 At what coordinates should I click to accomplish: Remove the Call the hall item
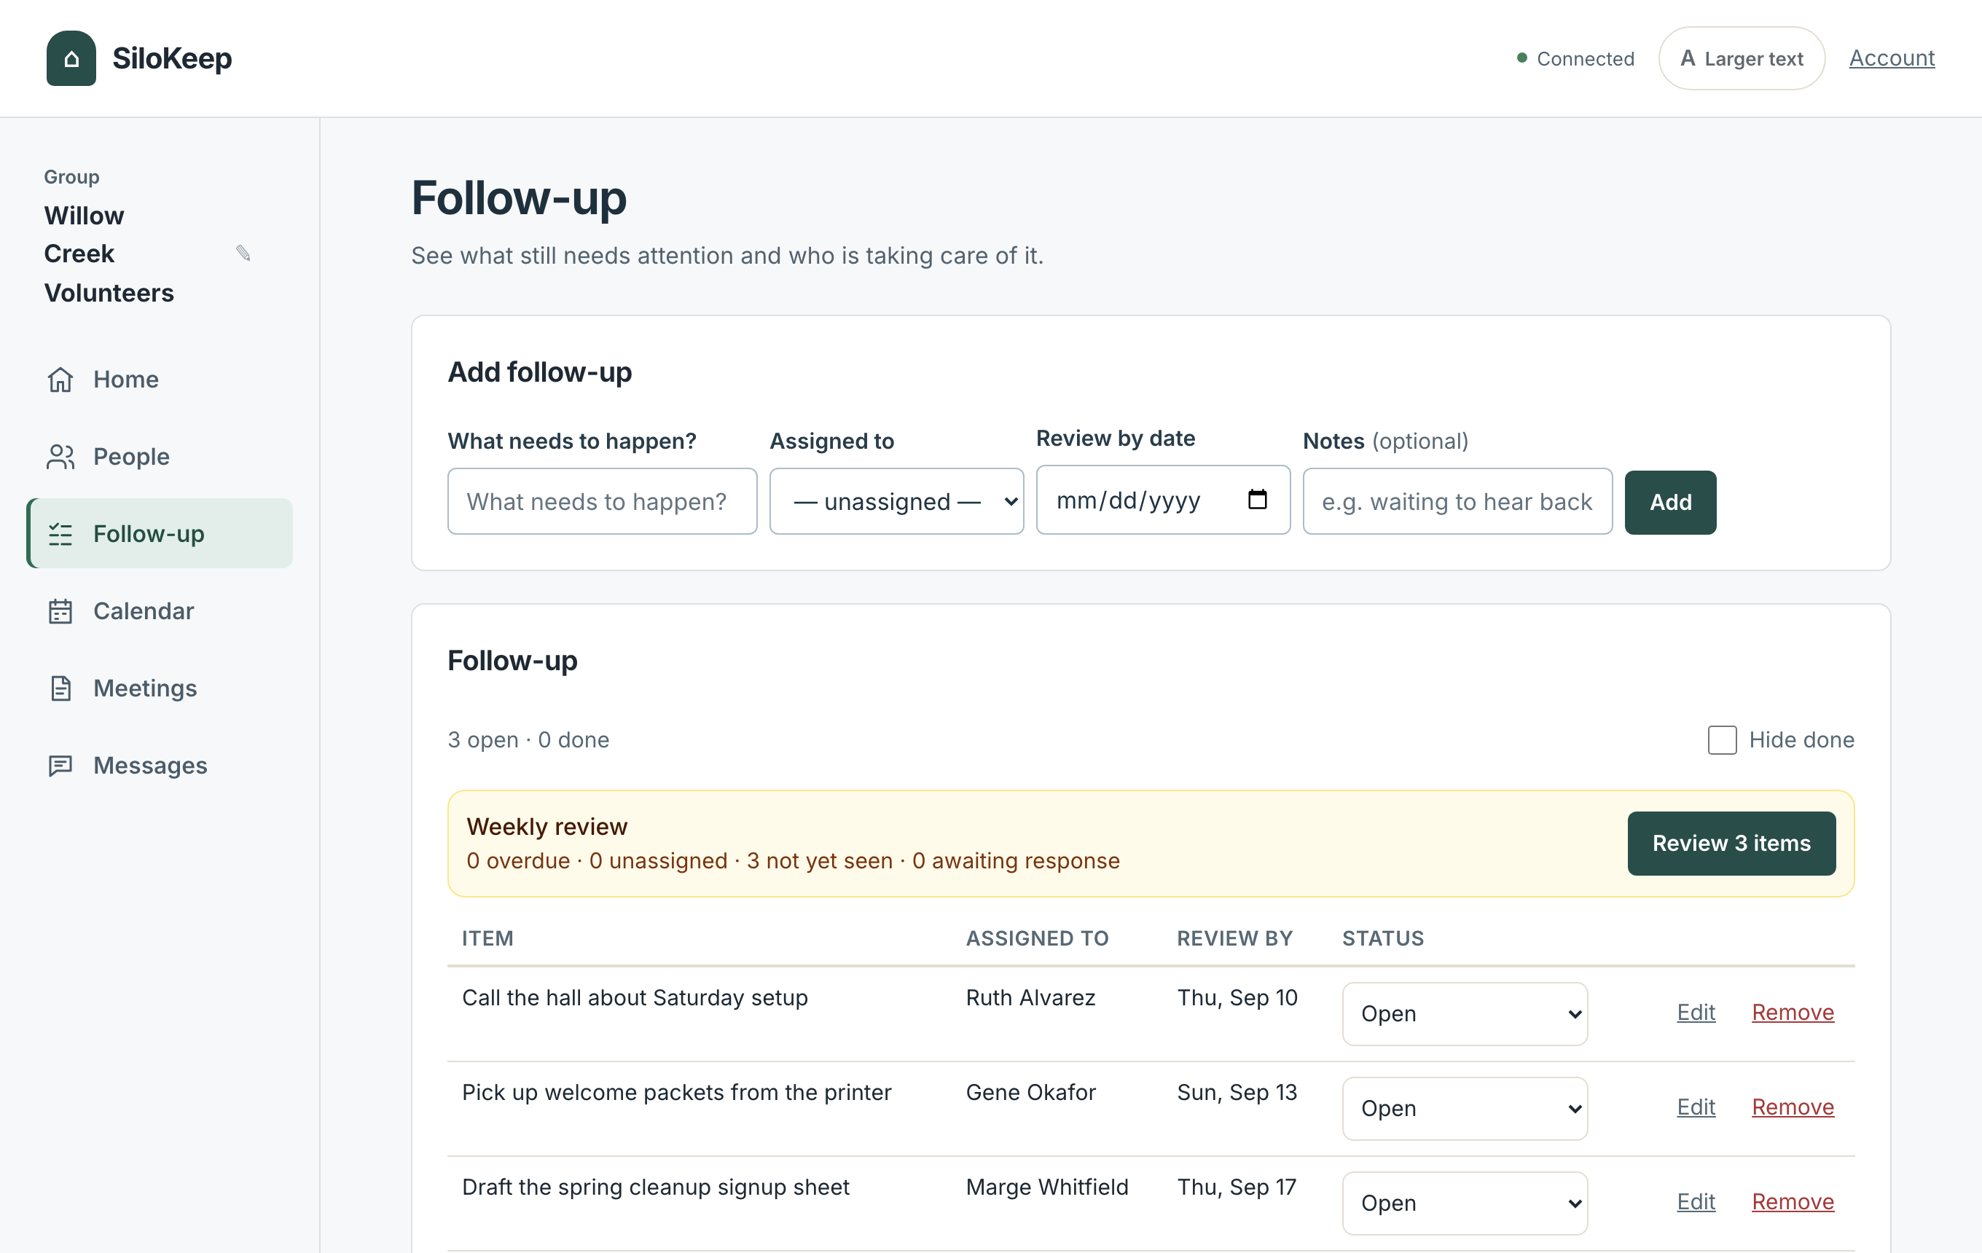tap(1793, 1012)
